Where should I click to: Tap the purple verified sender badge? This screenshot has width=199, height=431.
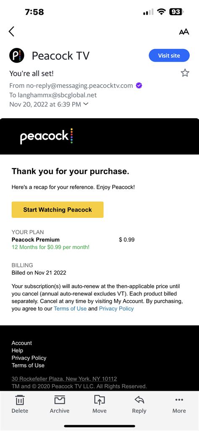pos(139,85)
